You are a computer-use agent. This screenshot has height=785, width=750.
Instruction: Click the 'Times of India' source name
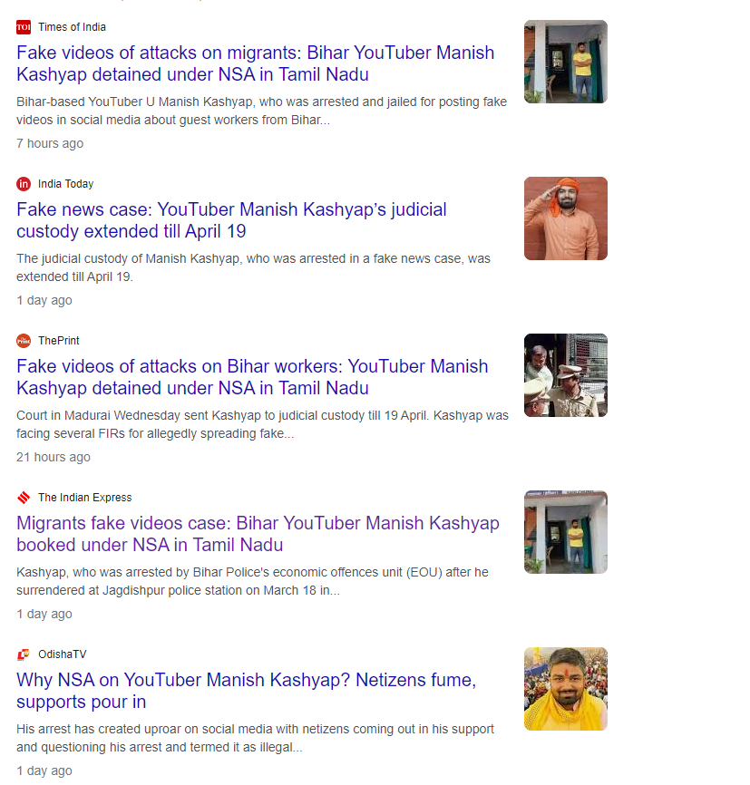73,27
